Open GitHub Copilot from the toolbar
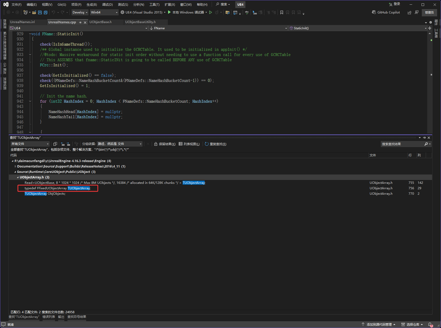The height and width of the screenshot is (328, 441). pos(386,12)
